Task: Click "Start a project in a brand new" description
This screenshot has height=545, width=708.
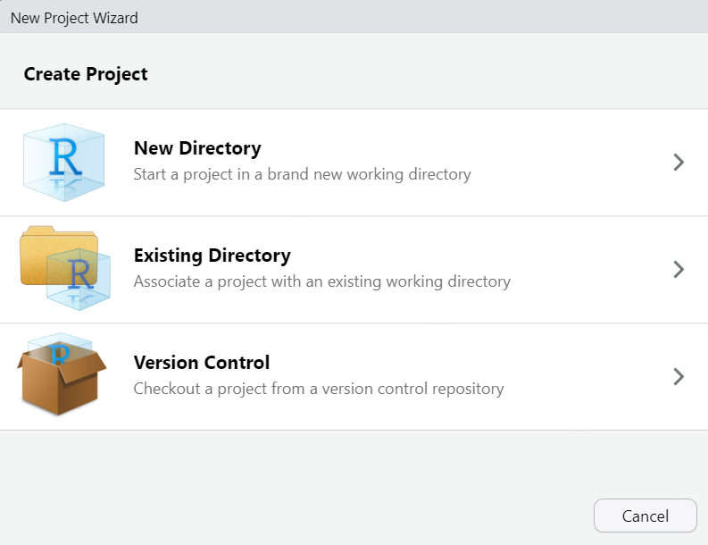Action: [241, 174]
